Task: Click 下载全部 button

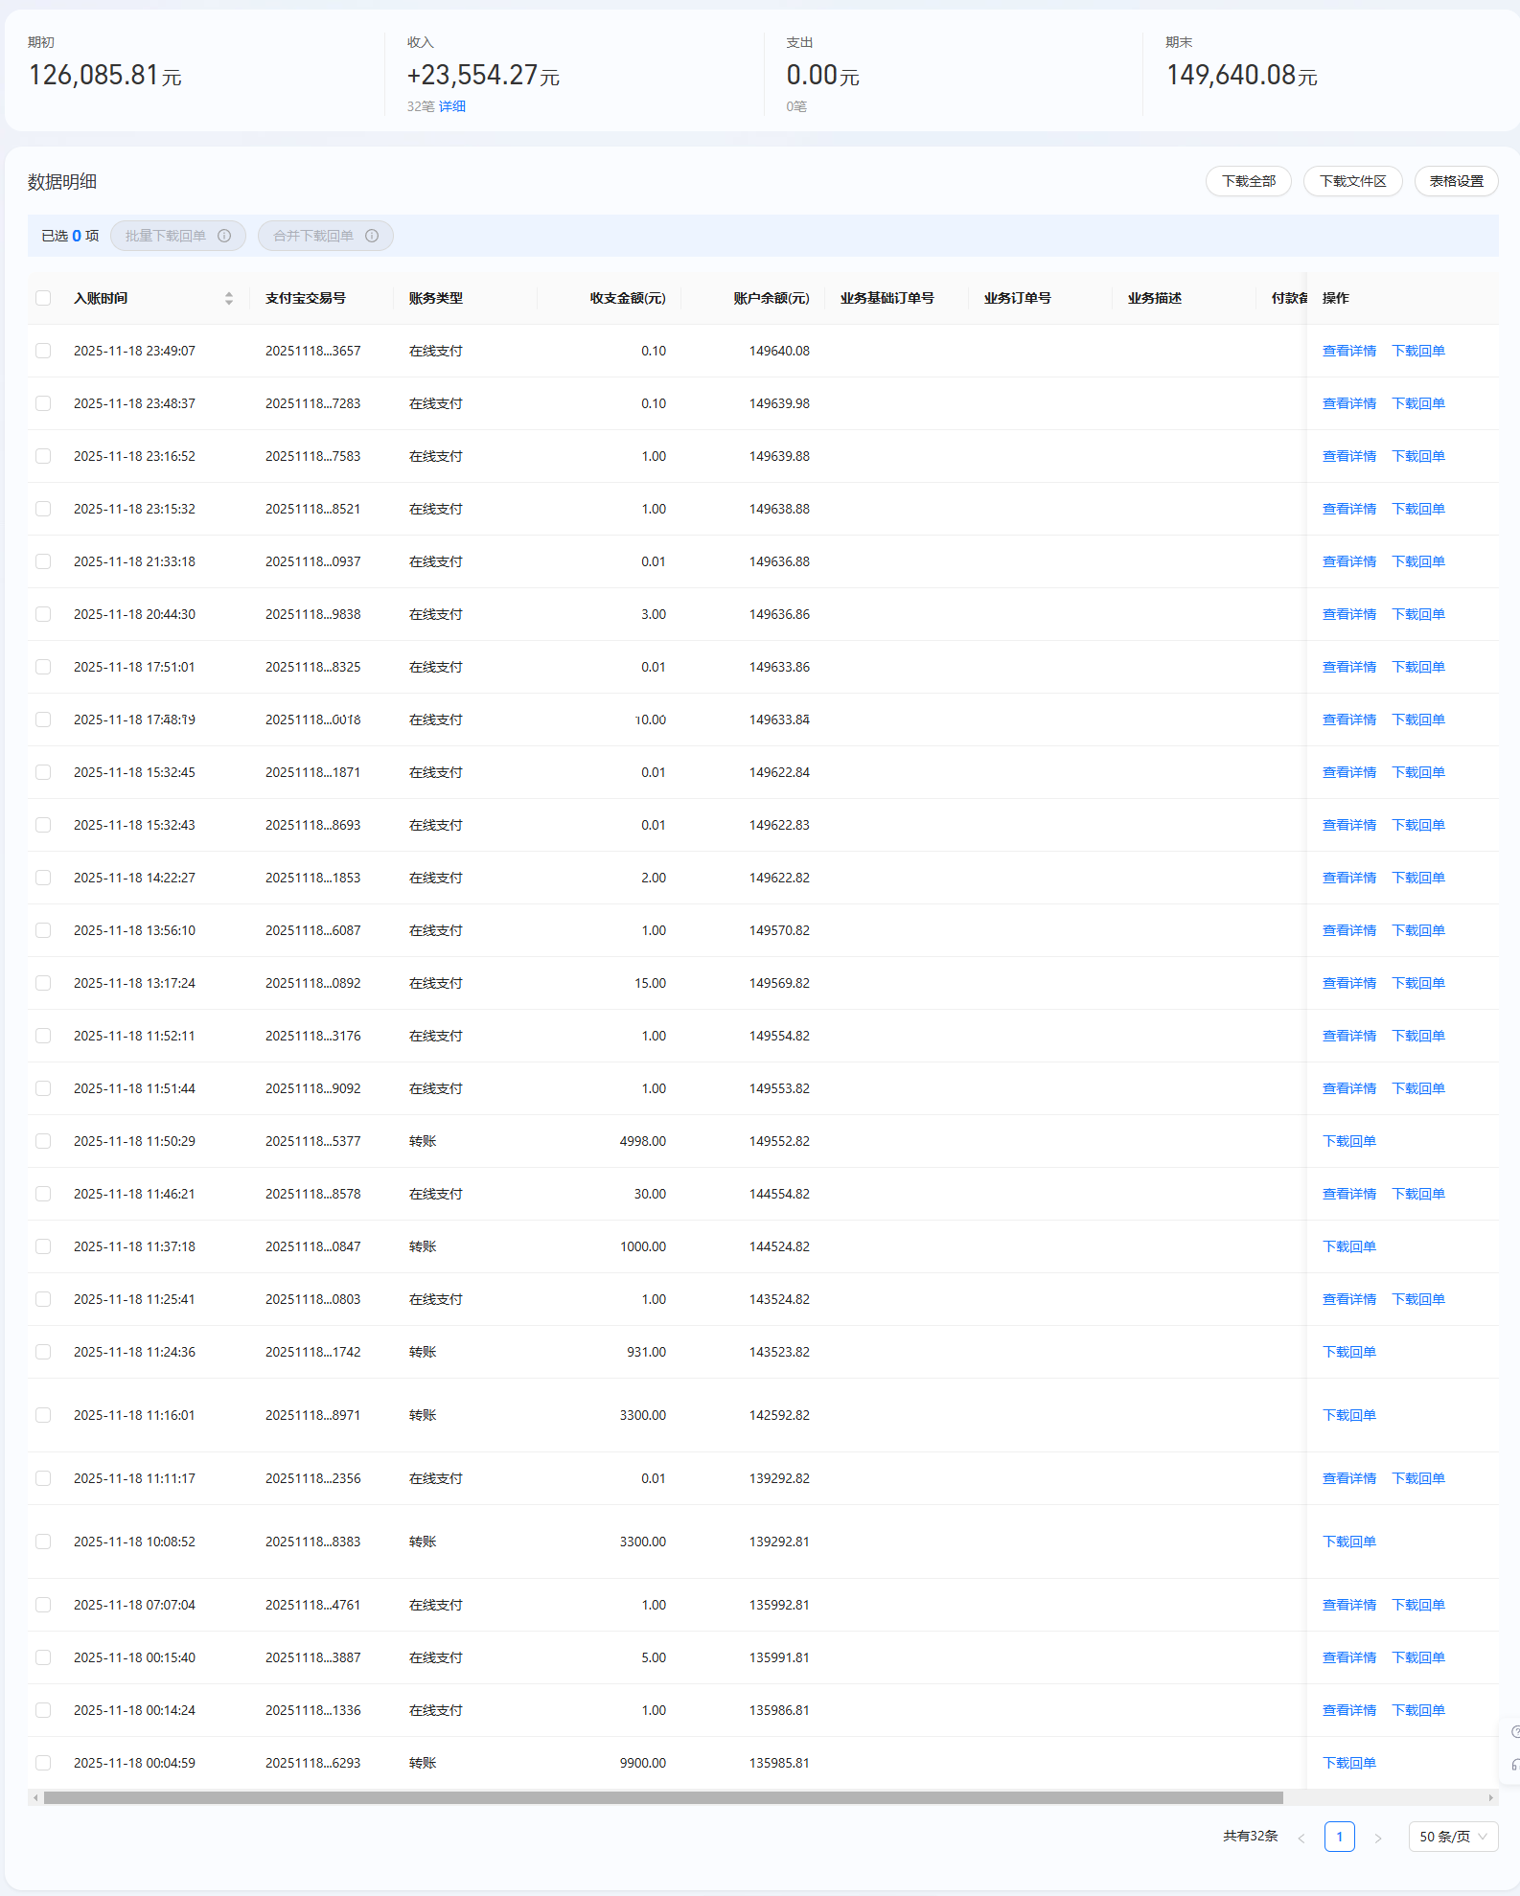Action: (1248, 181)
